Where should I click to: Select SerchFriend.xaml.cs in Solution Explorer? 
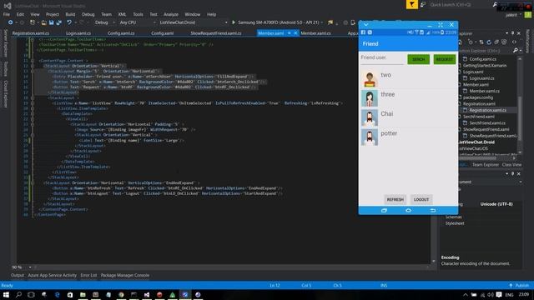(x=487, y=122)
